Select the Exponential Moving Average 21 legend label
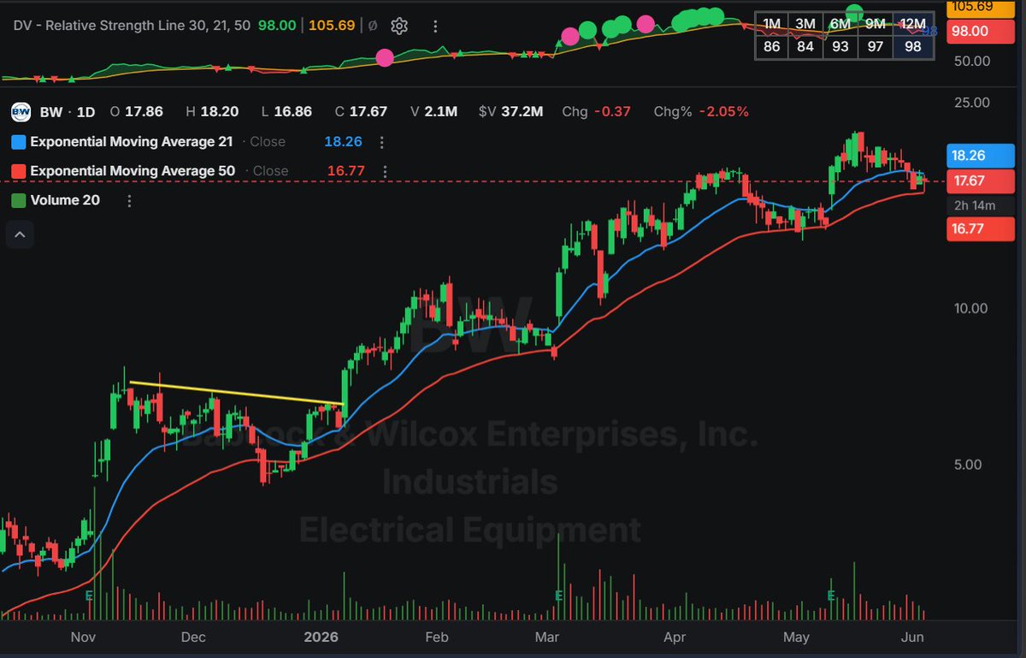1026x658 pixels. coord(133,142)
